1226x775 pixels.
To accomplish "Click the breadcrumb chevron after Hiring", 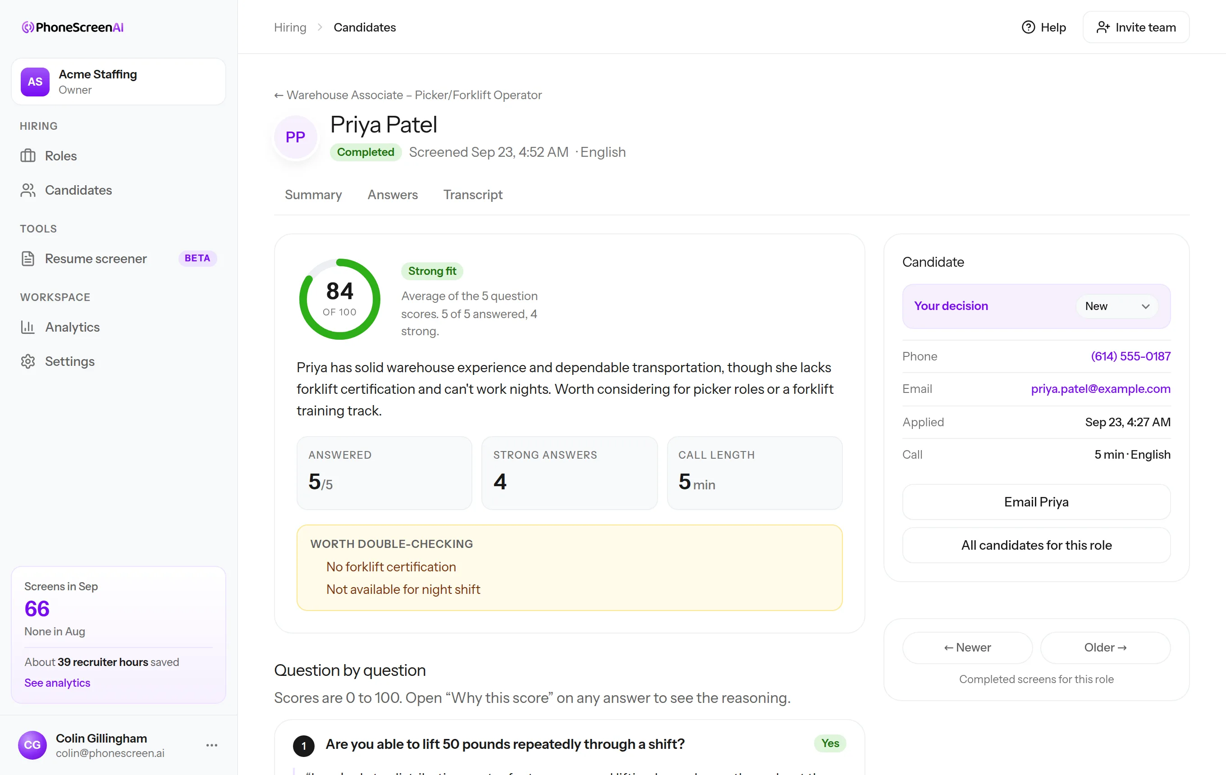I will coord(320,27).
